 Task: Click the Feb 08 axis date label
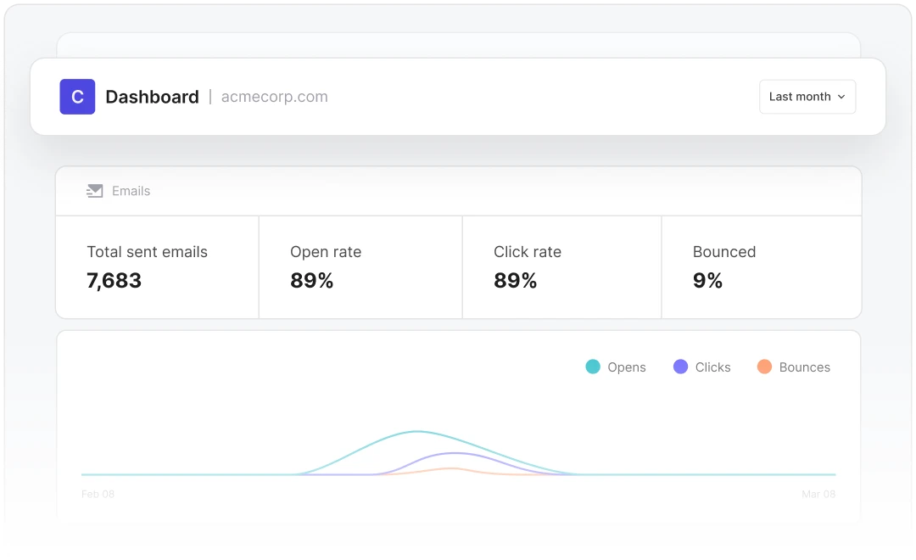[x=98, y=494]
